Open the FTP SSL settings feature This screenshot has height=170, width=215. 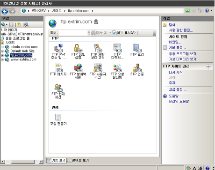point(78,52)
